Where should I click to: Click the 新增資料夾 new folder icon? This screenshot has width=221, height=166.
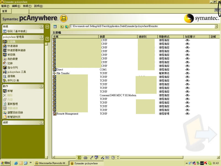coord(5,117)
